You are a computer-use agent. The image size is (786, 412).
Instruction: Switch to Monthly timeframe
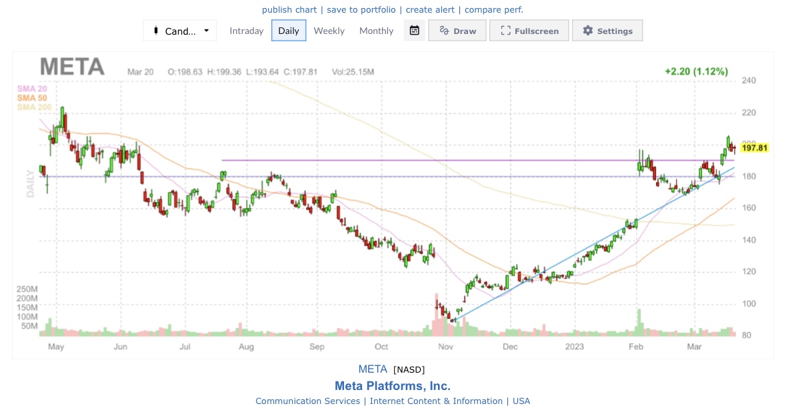pyautogui.click(x=376, y=31)
